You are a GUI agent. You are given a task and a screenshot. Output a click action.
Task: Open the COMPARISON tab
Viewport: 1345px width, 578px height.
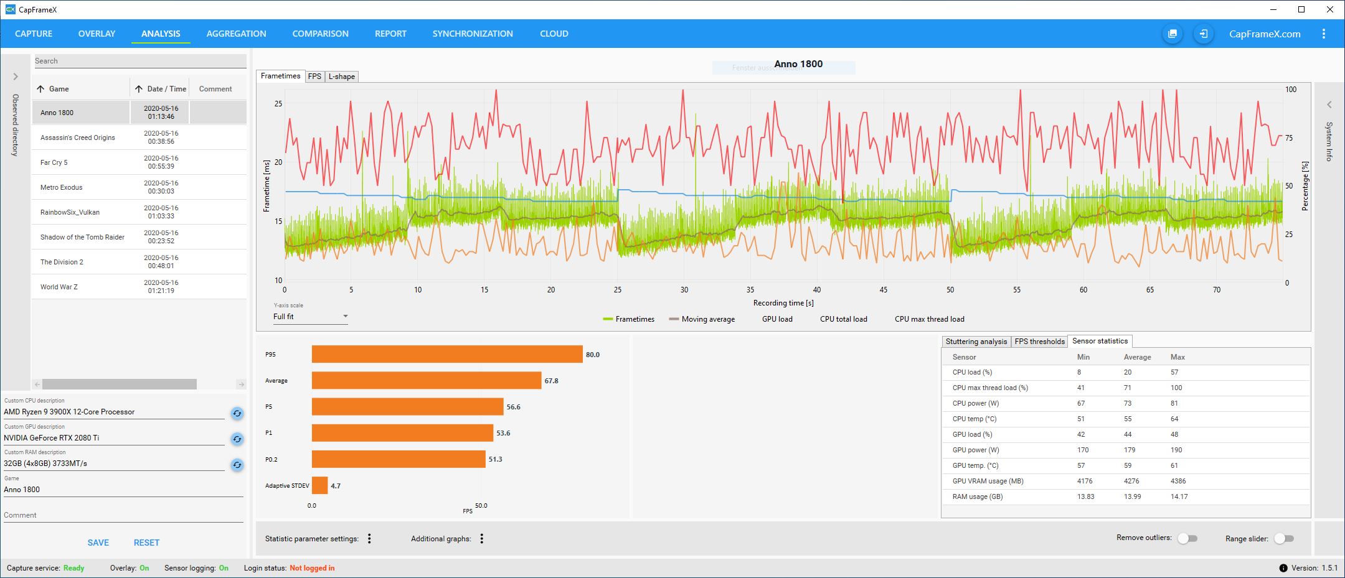tap(320, 34)
